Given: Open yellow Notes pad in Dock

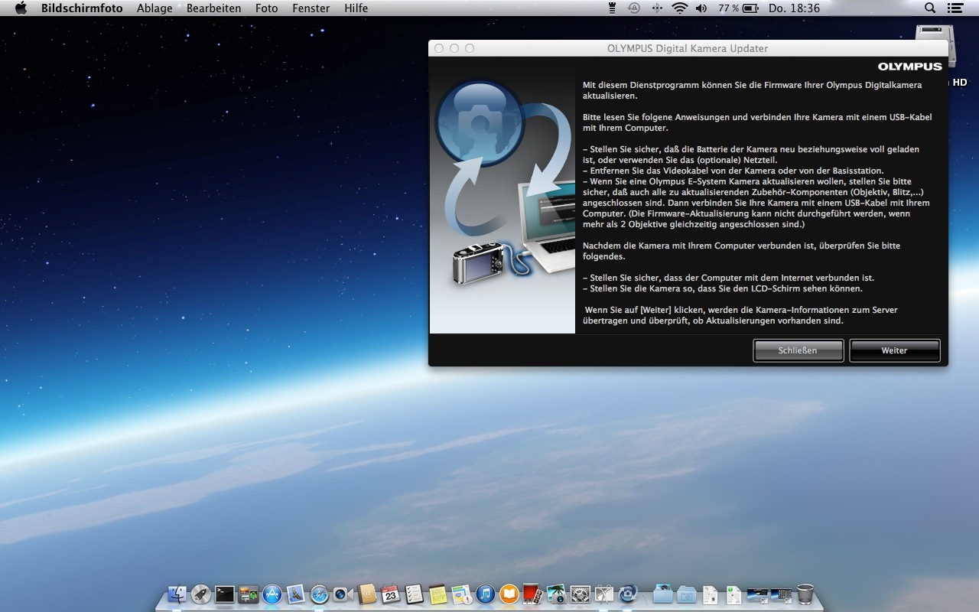Looking at the screenshot, I should (438, 594).
